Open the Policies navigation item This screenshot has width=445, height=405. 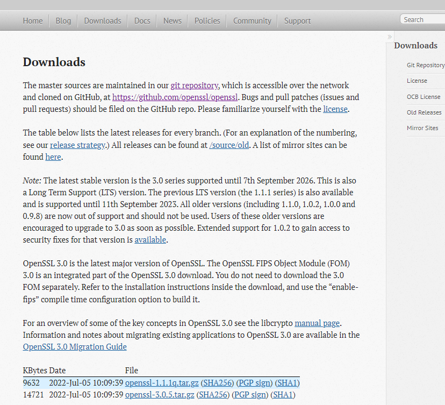pyautogui.click(x=207, y=21)
